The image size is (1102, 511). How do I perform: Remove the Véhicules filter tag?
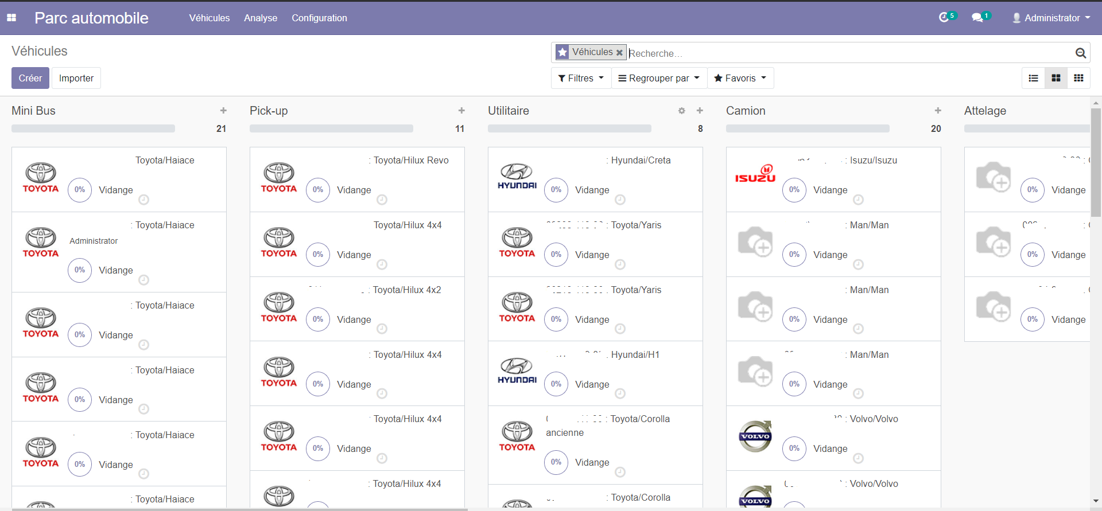(x=619, y=53)
